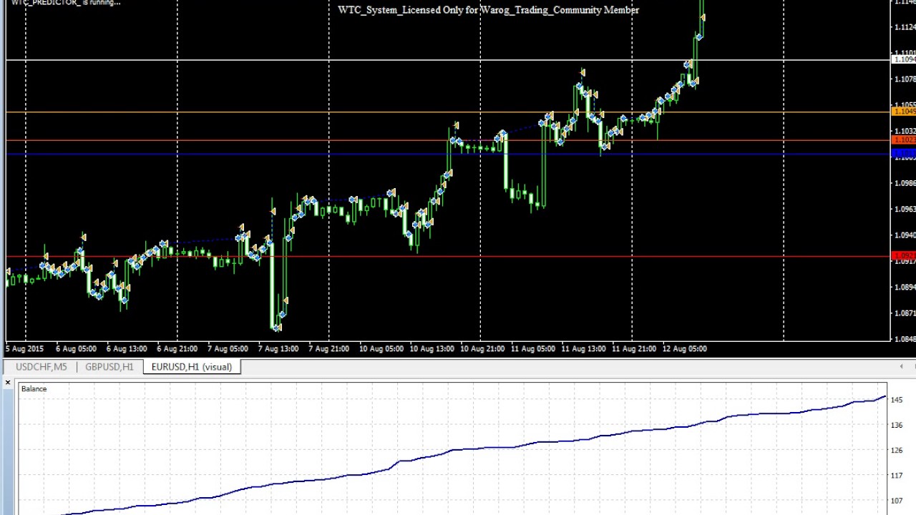
Task: Click the blue price level label on axis
Action: pos(904,153)
